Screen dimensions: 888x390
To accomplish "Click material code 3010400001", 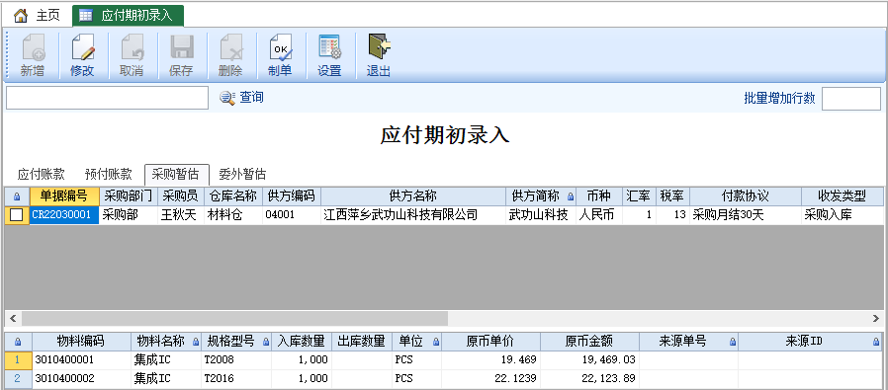I will point(81,359).
